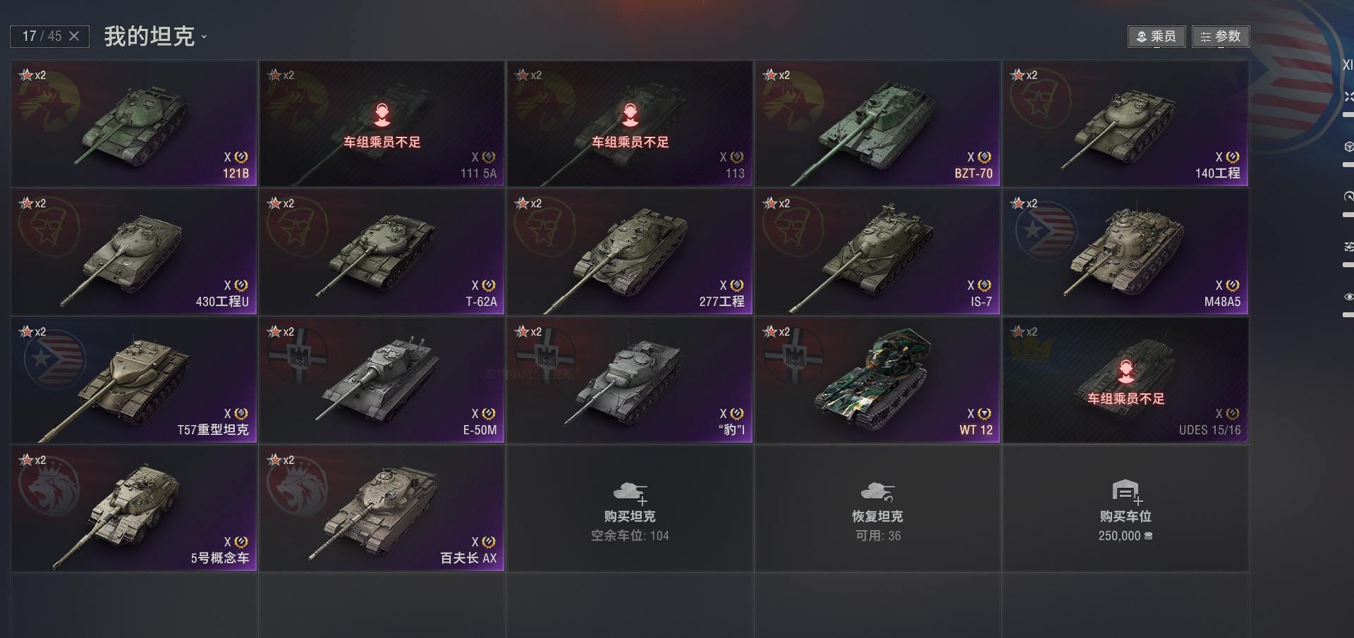Click the 250,000 slot price label
Image resolution: width=1354 pixels, height=638 pixels.
point(1126,536)
